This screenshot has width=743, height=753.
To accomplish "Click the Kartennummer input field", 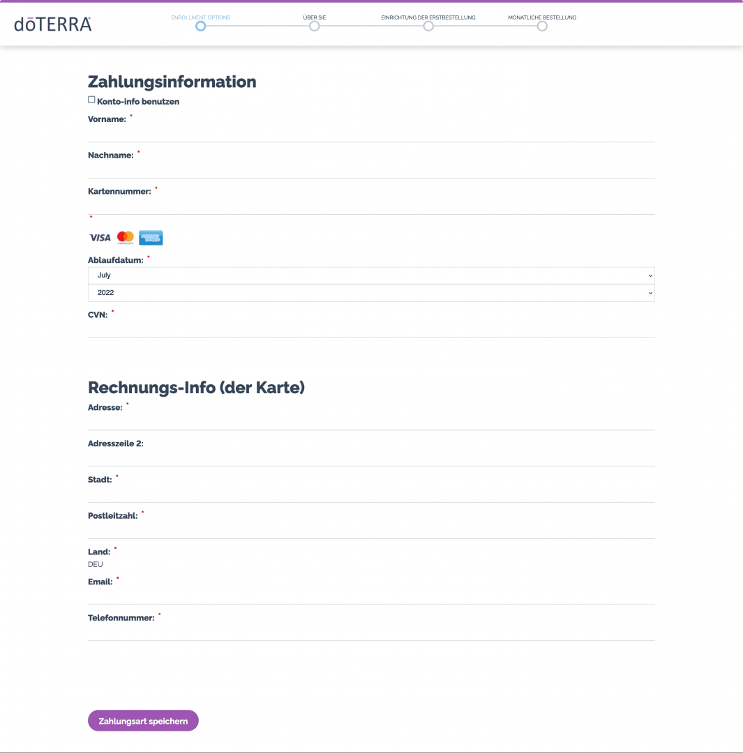I will pyautogui.click(x=371, y=206).
